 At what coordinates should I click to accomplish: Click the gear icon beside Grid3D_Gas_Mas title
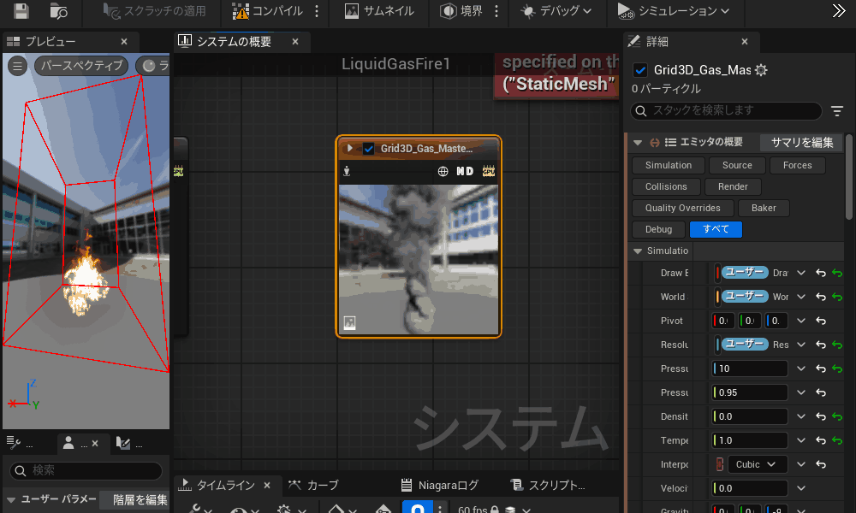(761, 70)
